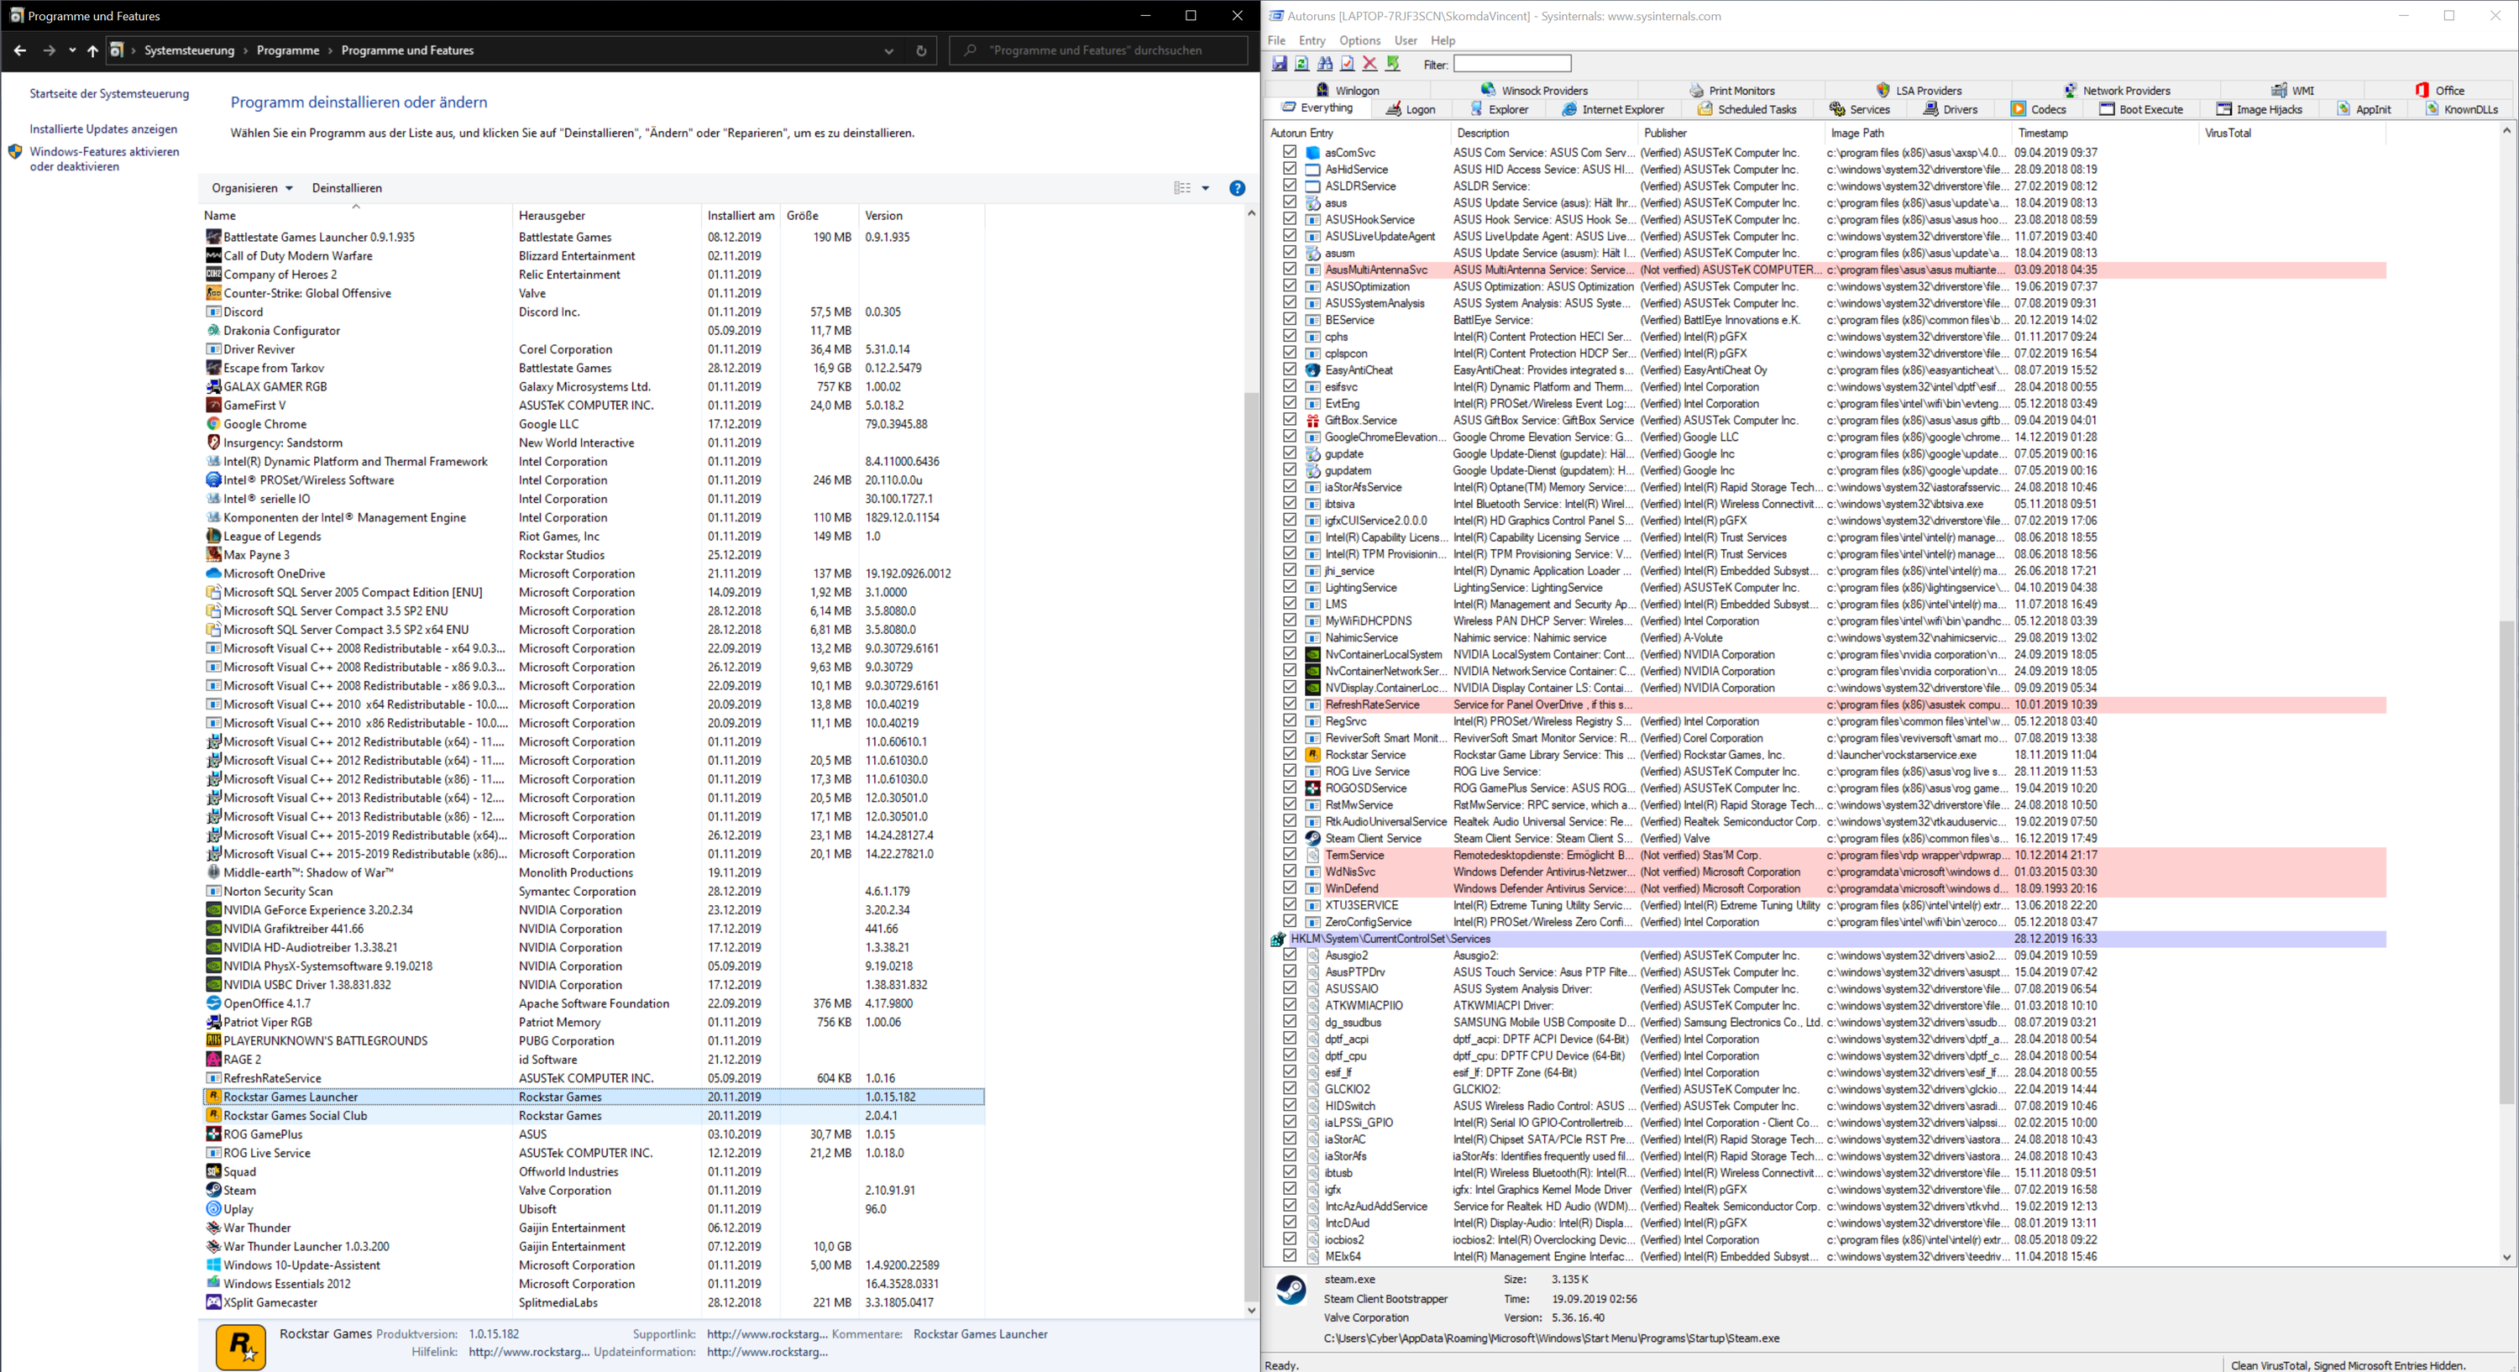Click the refresh icon in the address bar
Screen dimensions: 2519x1372
coord(921,51)
